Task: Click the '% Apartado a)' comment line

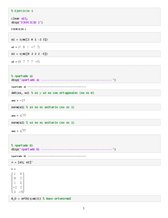Action: click(x=22, y=76)
